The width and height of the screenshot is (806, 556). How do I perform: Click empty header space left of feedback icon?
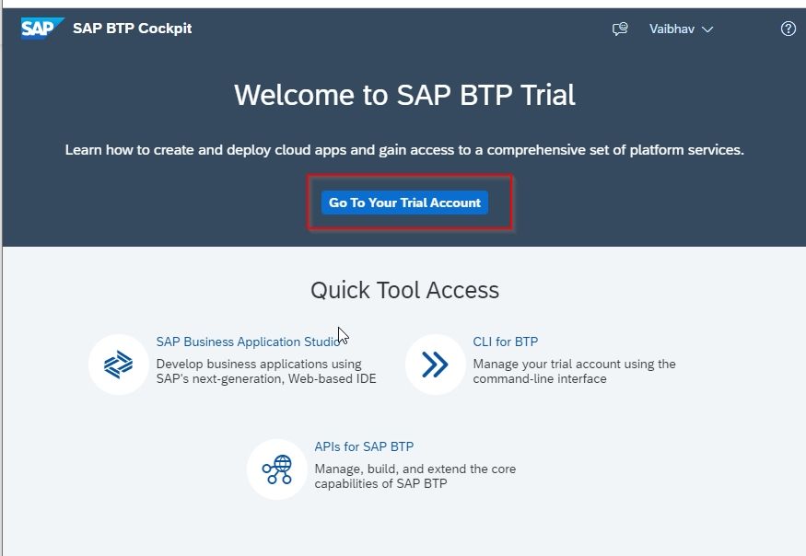pyautogui.click(x=401, y=29)
